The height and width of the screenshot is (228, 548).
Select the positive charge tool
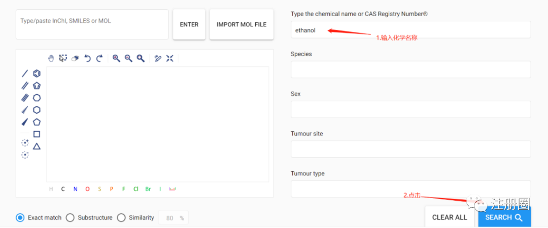pyautogui.click(x=25, y=142)
